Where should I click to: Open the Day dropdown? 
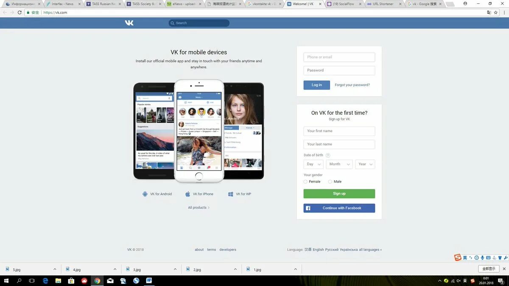[x=313, y=164]
